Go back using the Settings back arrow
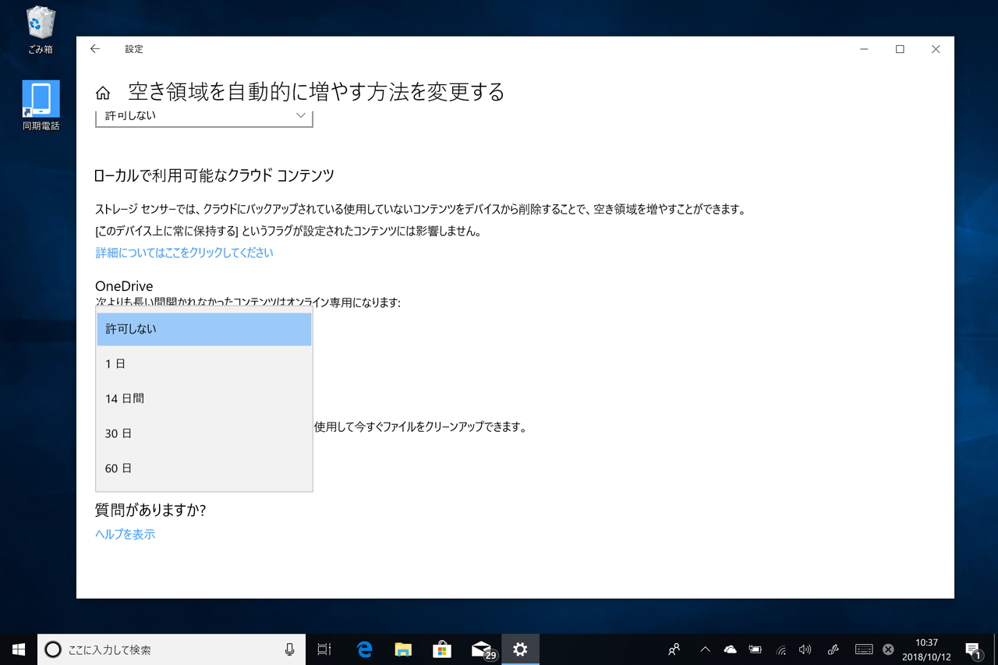 point(95,49)
